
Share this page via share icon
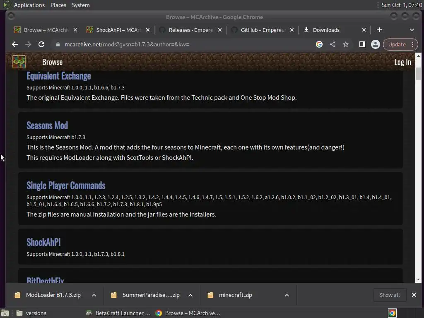click(x=332, y=44)
